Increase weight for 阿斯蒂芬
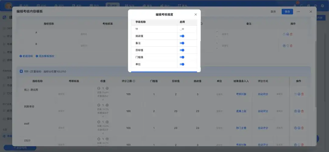 point(107,105)
